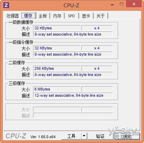Click the disabled maximize button
144x143 pixels.
122,4
